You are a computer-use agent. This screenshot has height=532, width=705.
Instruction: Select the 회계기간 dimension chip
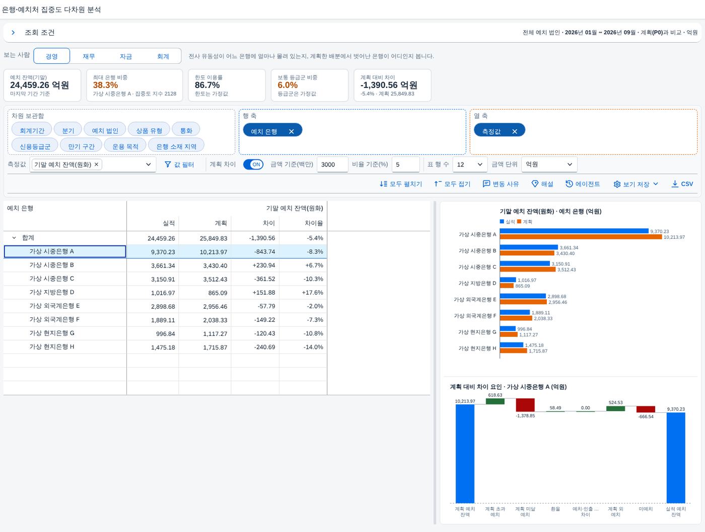(x=32, y=130)
